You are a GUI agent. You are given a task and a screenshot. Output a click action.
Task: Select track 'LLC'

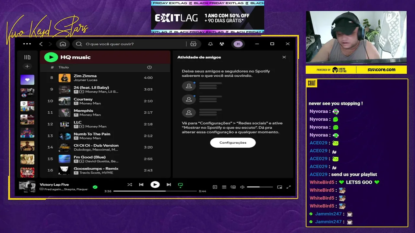pyautogui.click(x=105, y=124)
